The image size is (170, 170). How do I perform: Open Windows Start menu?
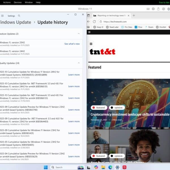point(46,167)
